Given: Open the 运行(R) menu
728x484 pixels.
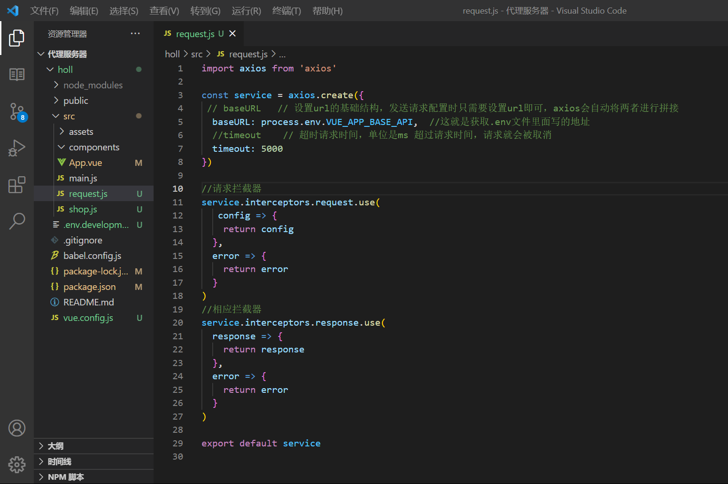Looking at the screenshot, I should point(246,11).
